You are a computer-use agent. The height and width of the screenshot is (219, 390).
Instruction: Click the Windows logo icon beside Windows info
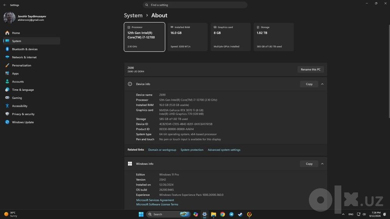pos(130,164)
